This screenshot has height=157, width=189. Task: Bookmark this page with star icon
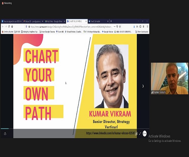coord(120,27)
